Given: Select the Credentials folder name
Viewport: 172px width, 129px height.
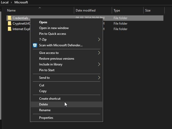Looking at the screenshot, I should [x=21, y=18].
